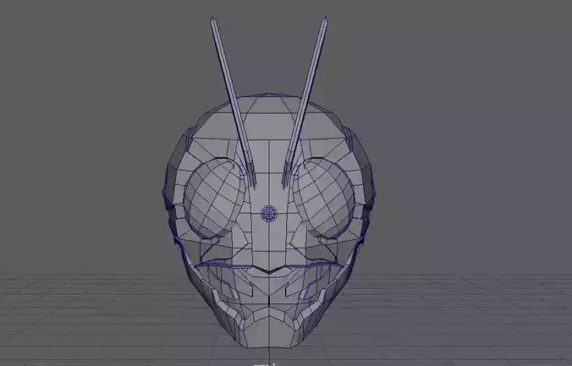The width and height of the screenshot is (572, 366).
Task: Pick the V-shaped nose notch above the mouth
Action: pyautogui.click(x=269, y=270)
